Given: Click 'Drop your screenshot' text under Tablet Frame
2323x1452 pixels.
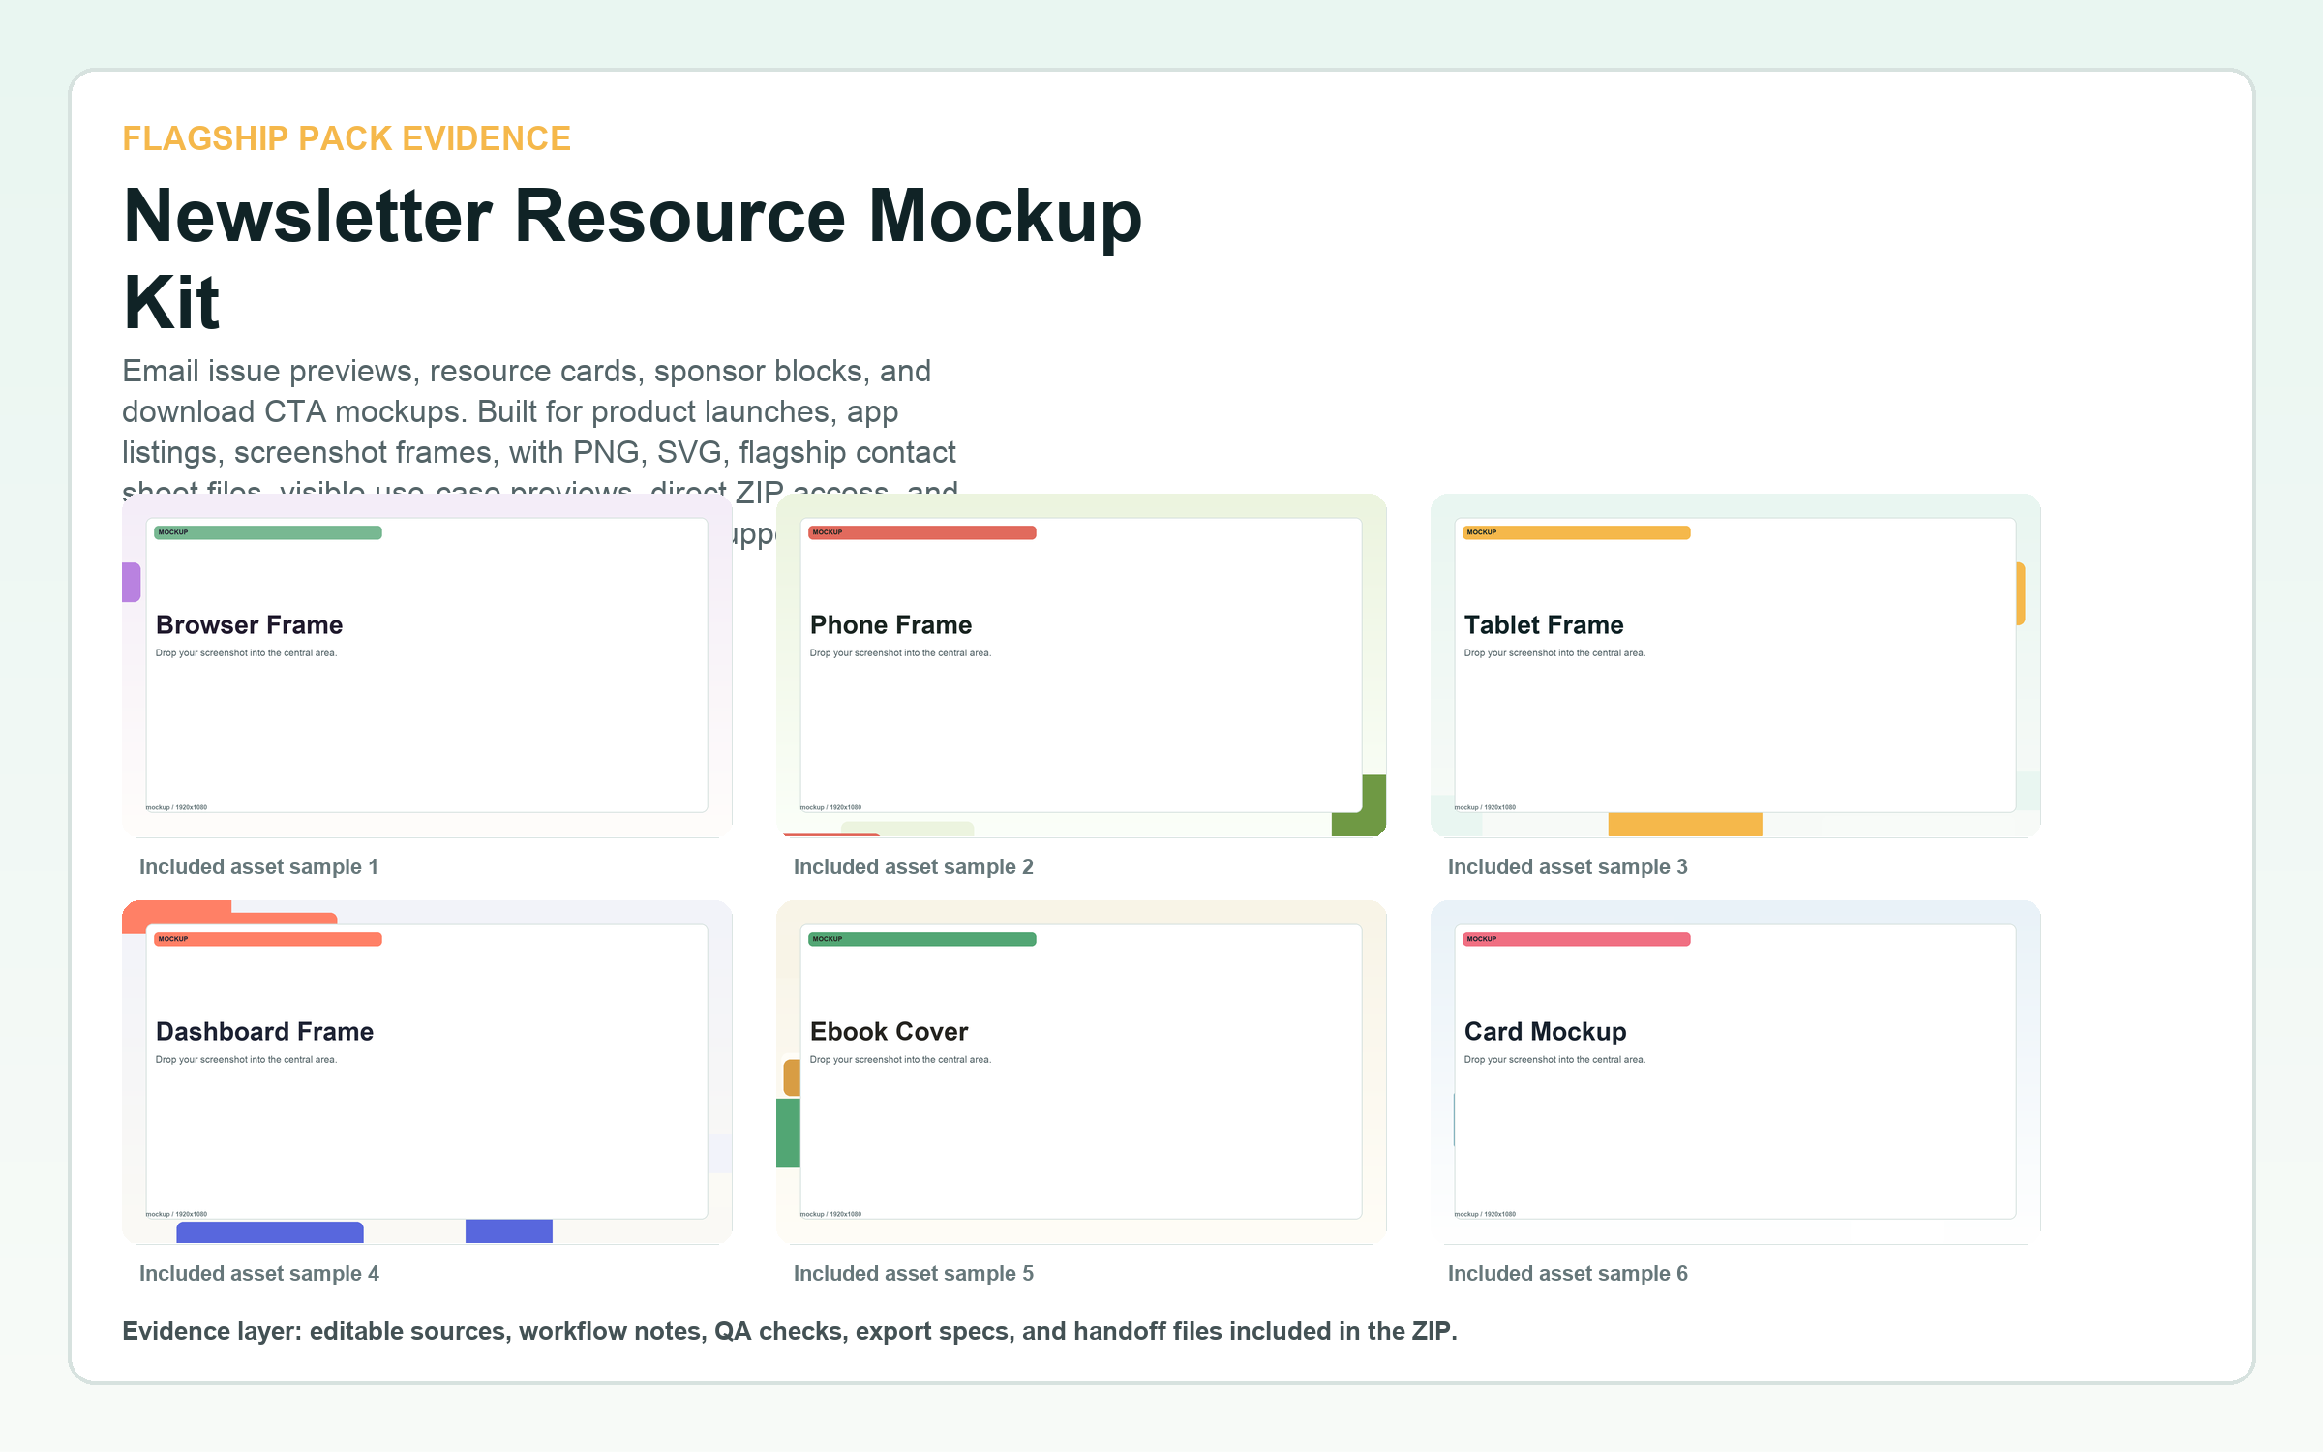Looking at the screenshot, I should 1554,653.
